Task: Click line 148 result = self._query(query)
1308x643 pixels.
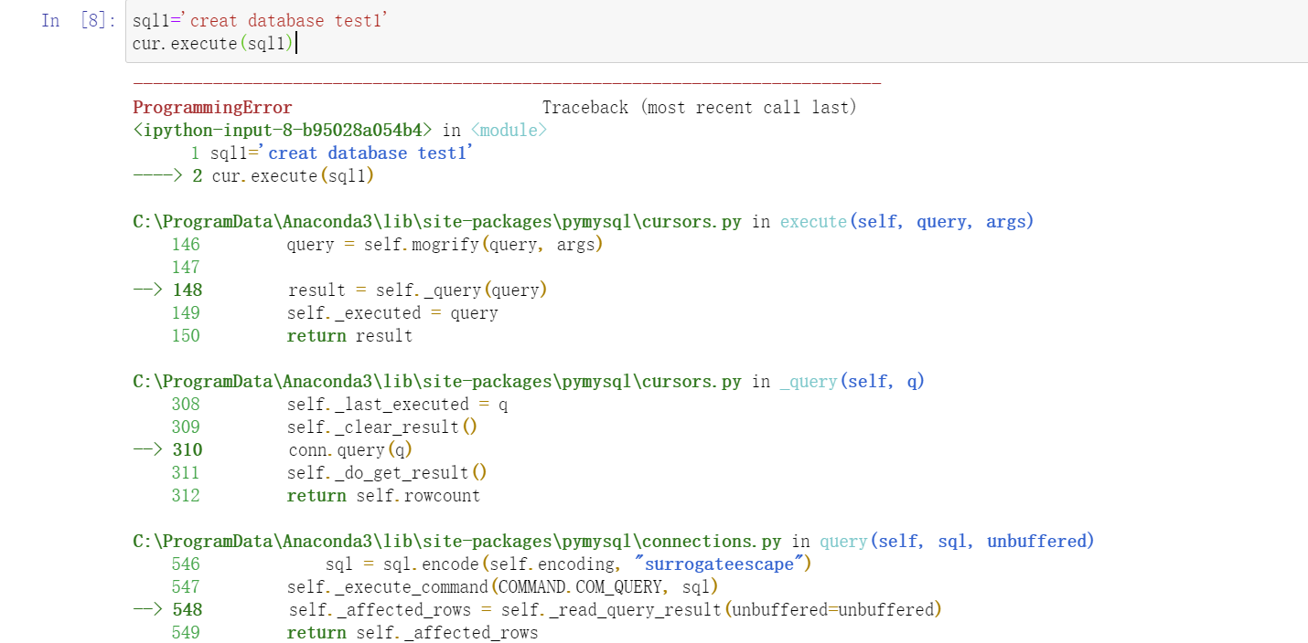Action: click(x=417, y=290)
